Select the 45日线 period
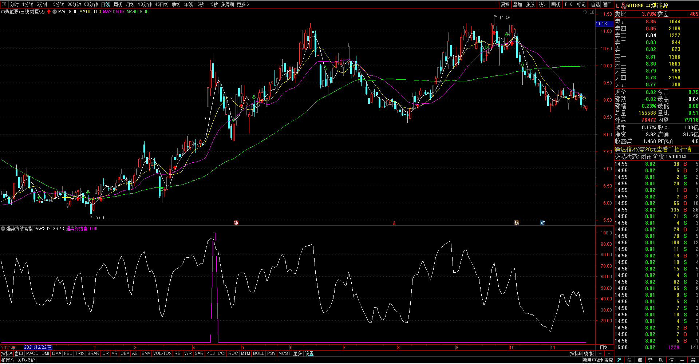The width and height of the screenshot is (699, 364). tap(162, 4)
